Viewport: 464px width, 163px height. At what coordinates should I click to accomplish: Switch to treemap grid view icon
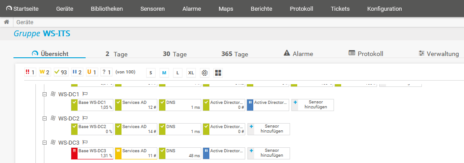(x=218, y=73)
